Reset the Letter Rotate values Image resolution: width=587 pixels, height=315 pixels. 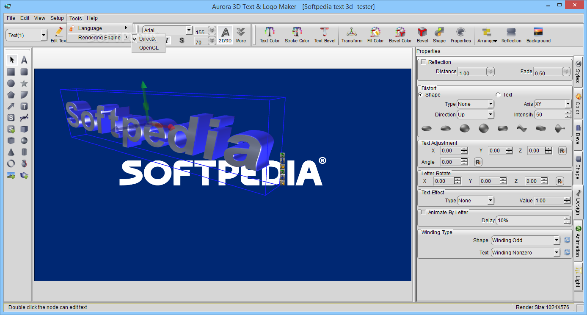(559, 181)
